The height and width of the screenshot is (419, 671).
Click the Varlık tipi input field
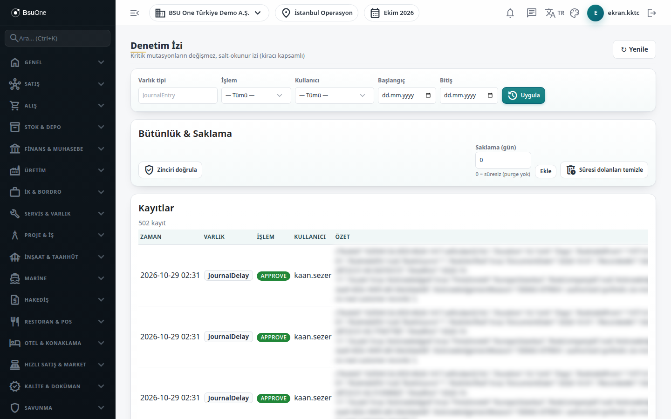(178, 95)
